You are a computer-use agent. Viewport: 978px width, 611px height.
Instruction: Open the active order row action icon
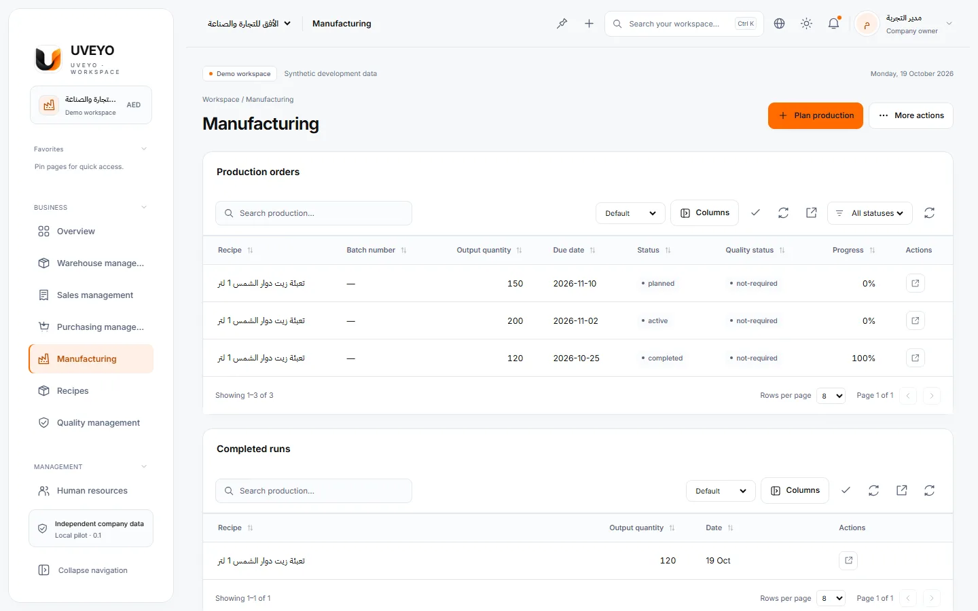point(915,320)
